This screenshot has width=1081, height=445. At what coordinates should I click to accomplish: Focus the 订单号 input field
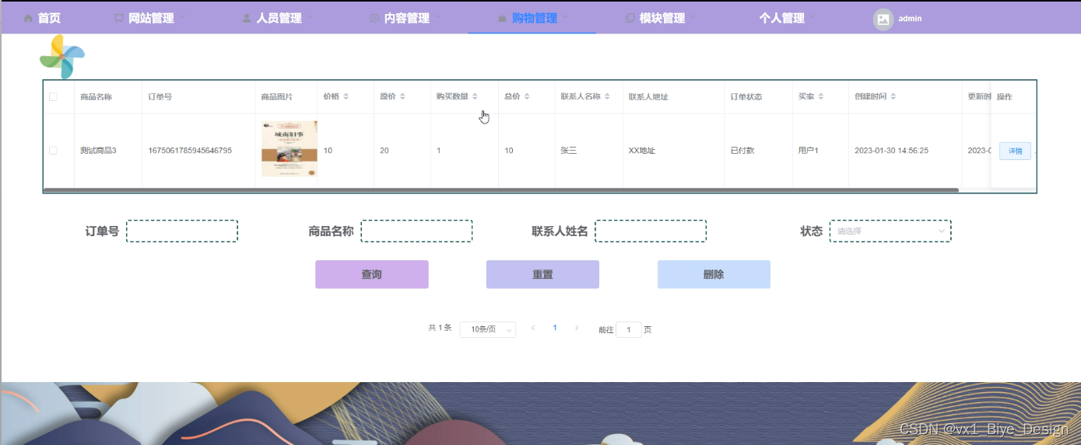[x=182, y=231]
